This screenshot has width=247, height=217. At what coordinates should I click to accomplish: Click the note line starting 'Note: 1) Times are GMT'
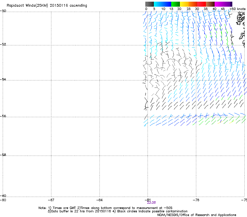coord(105,208)
